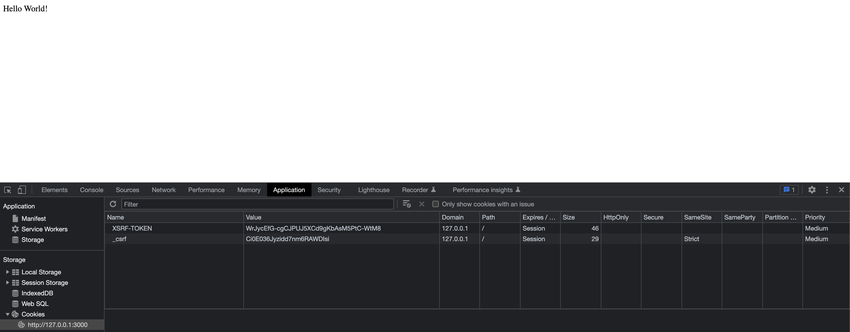The height and width of the screenshot is (332, 850).
Task: Switch to the Network tab
Action: 164,190
